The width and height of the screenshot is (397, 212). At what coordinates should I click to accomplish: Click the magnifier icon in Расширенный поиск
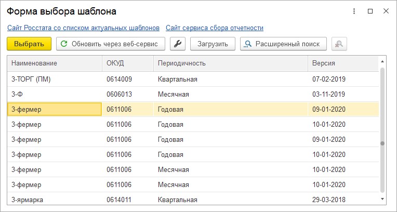click(x=248, y=44)
